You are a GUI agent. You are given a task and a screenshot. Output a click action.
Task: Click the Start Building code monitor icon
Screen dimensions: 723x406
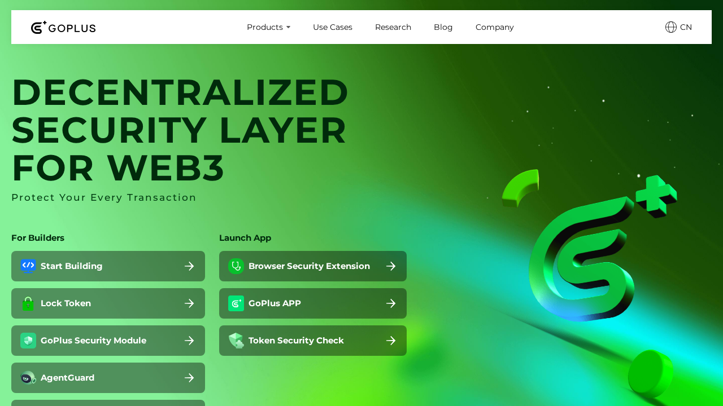tap(28, 266)
